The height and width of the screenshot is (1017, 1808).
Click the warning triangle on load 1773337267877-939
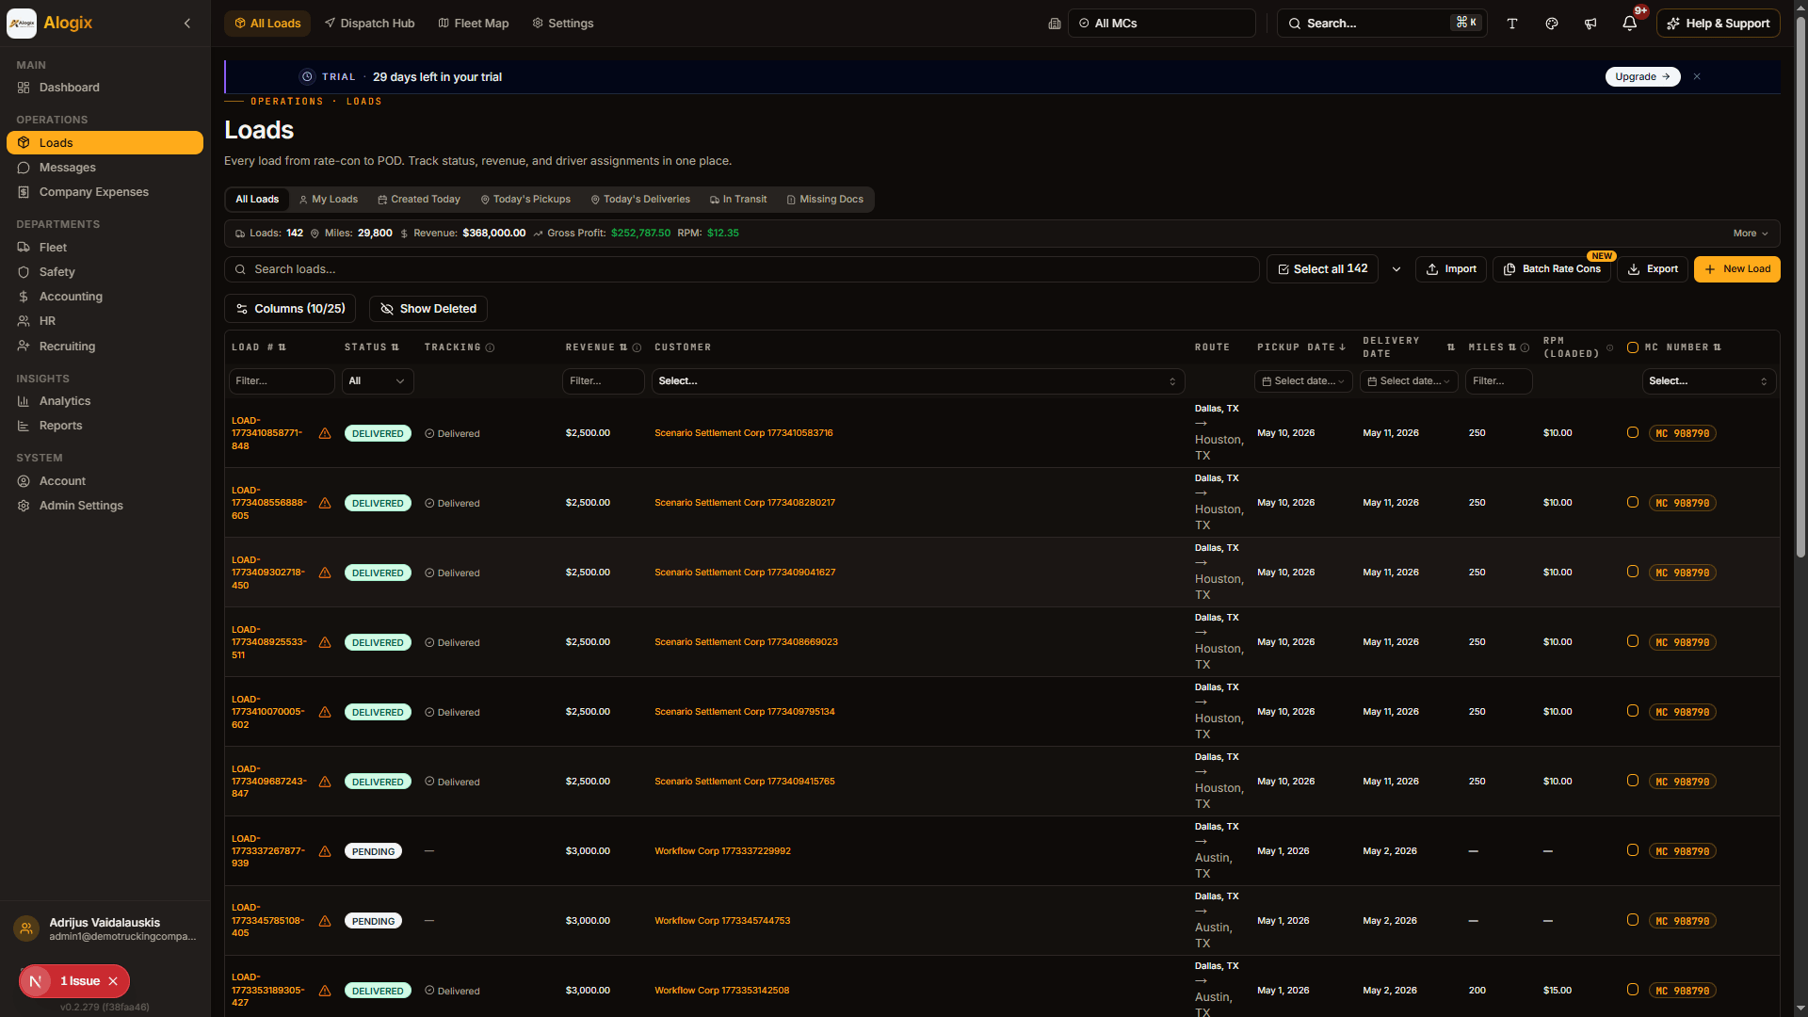(x=325, y=851)
